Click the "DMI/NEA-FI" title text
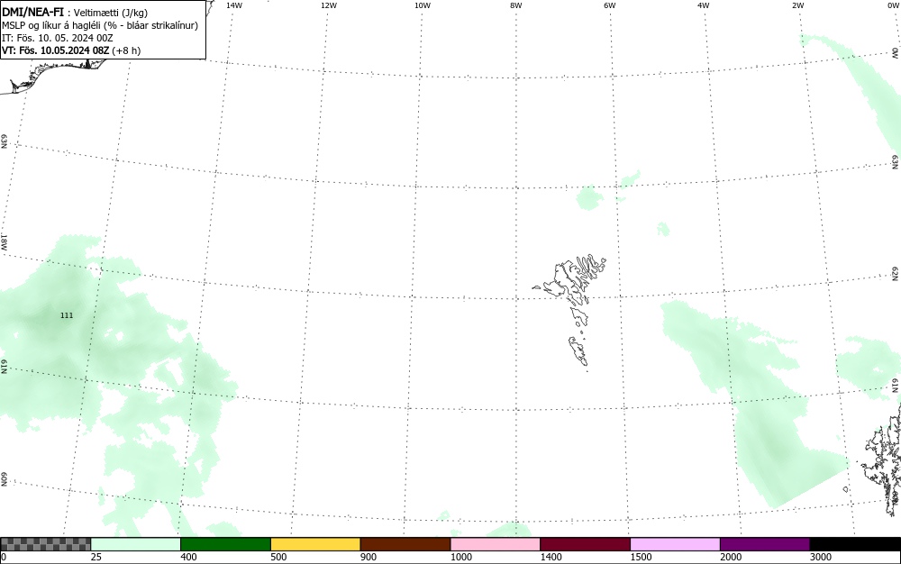 pos(32,12)
